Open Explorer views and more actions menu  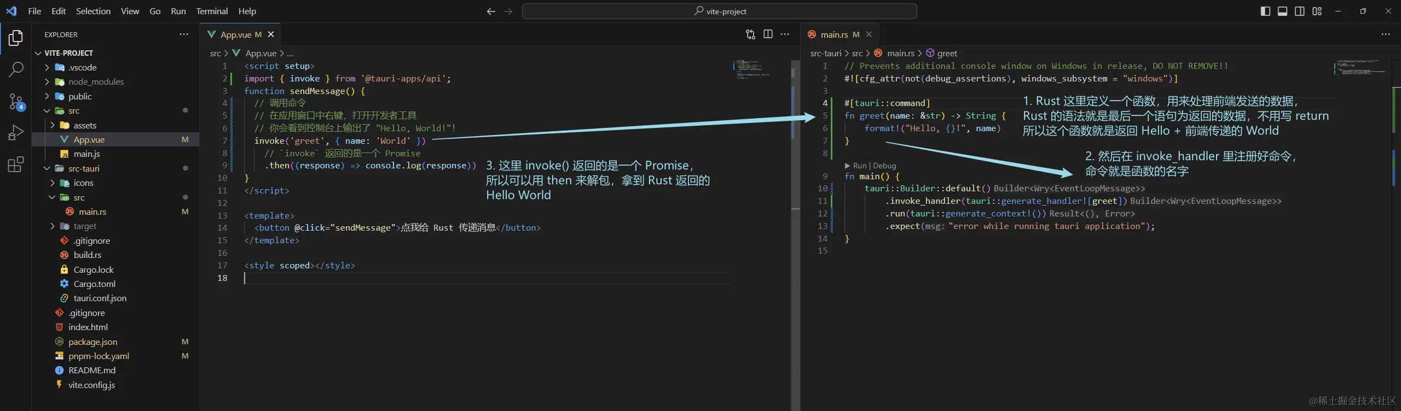(x=184, y=34)
